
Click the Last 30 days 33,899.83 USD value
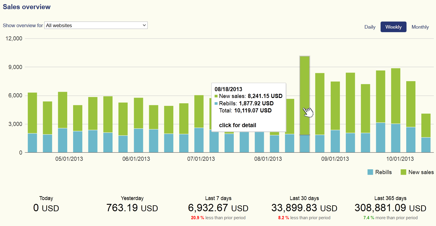304,208
